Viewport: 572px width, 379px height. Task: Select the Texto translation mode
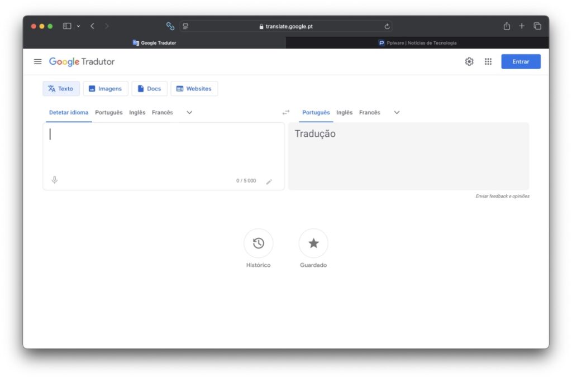[61, 89]
